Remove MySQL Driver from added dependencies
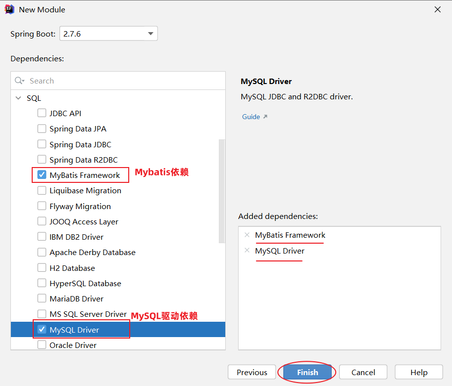This screenshot has height=386, width=452. [247, 251]
